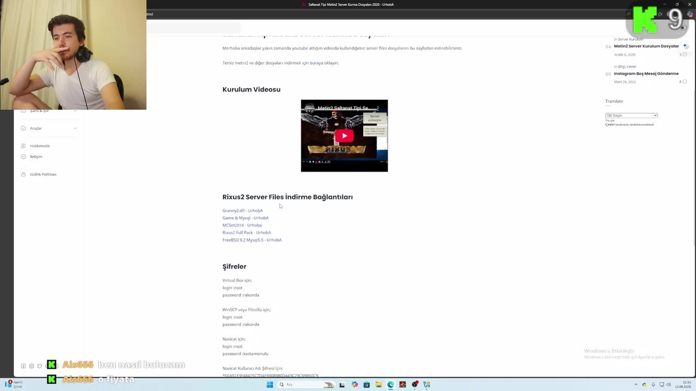Open the Dili Seçin language dropdown
Viewport: 696px width, 391px height.
point(631,116)
